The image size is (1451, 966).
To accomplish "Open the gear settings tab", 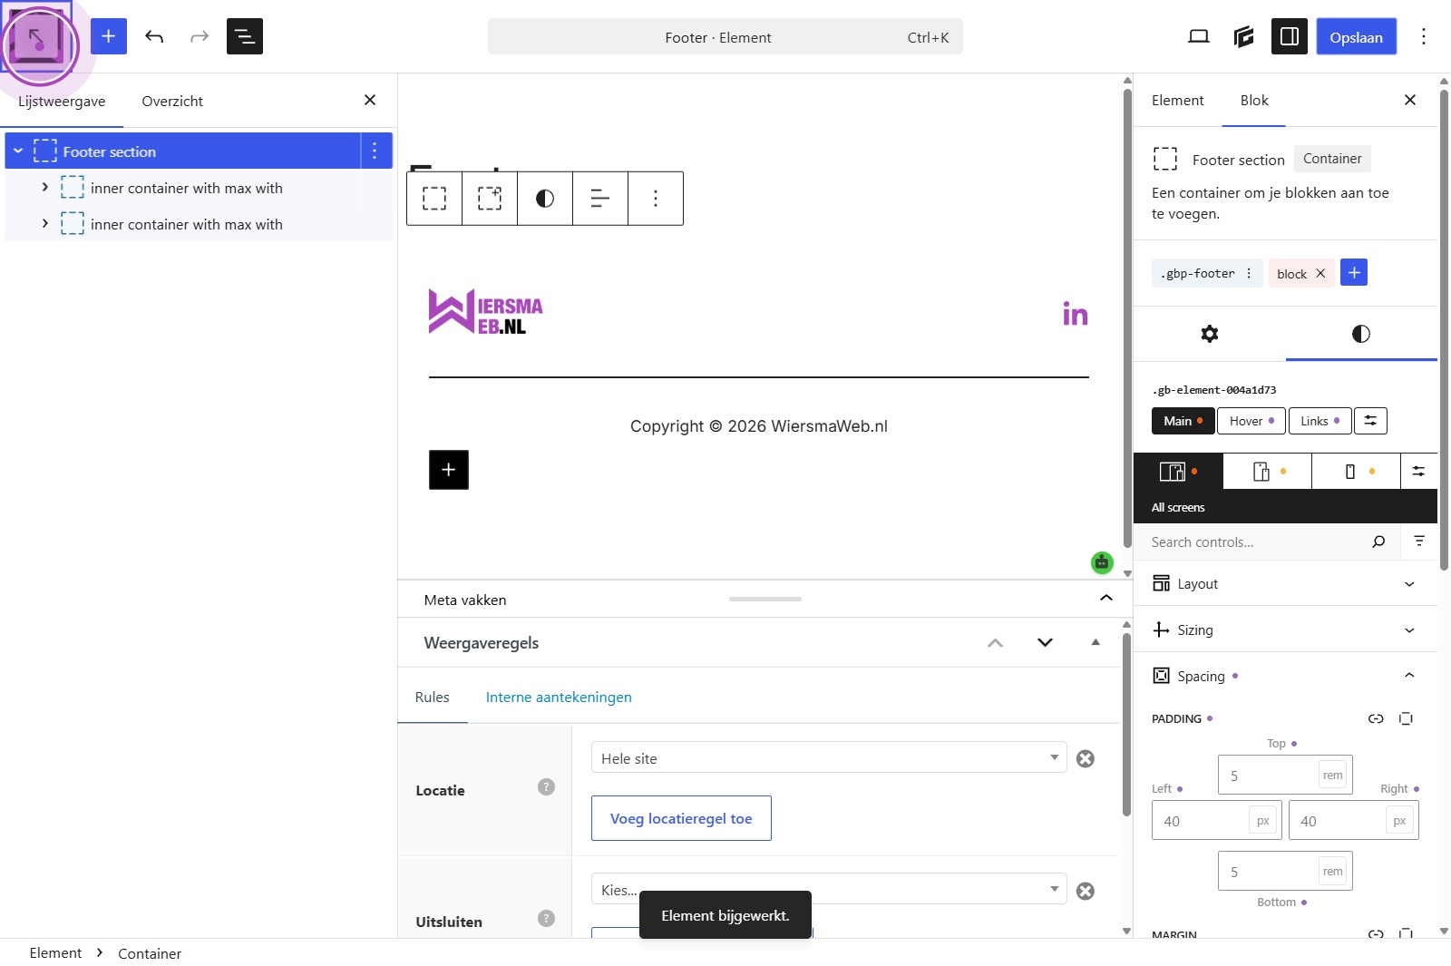I will pyautogui.click(x=1210, y=334).
